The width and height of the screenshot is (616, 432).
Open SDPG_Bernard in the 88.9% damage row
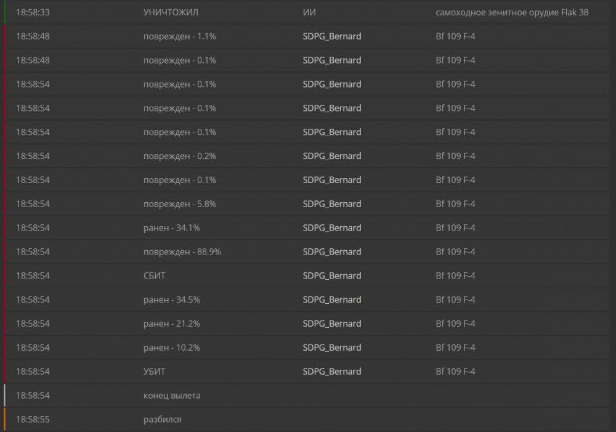click(331, 252)
